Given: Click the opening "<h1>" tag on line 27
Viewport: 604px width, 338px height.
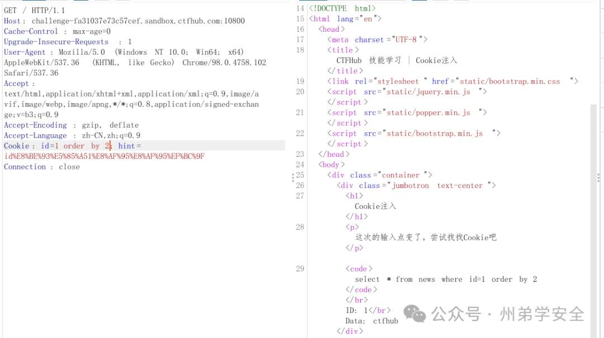Looking at the screenshot, I should [355, 196].
